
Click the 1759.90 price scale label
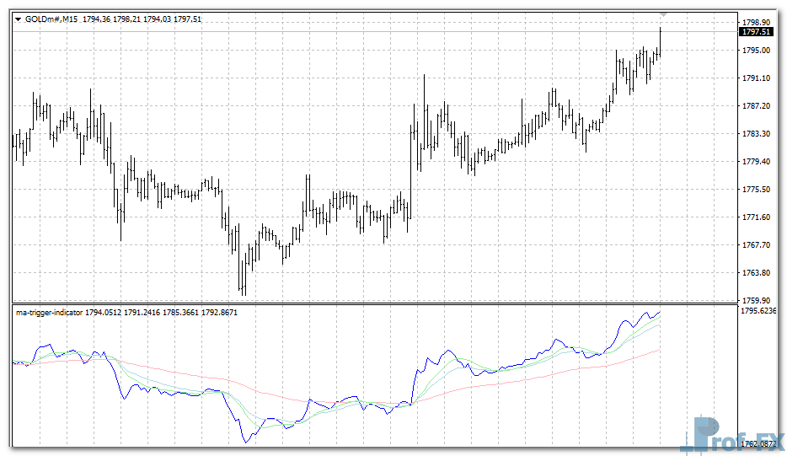[x=756, y=300]
